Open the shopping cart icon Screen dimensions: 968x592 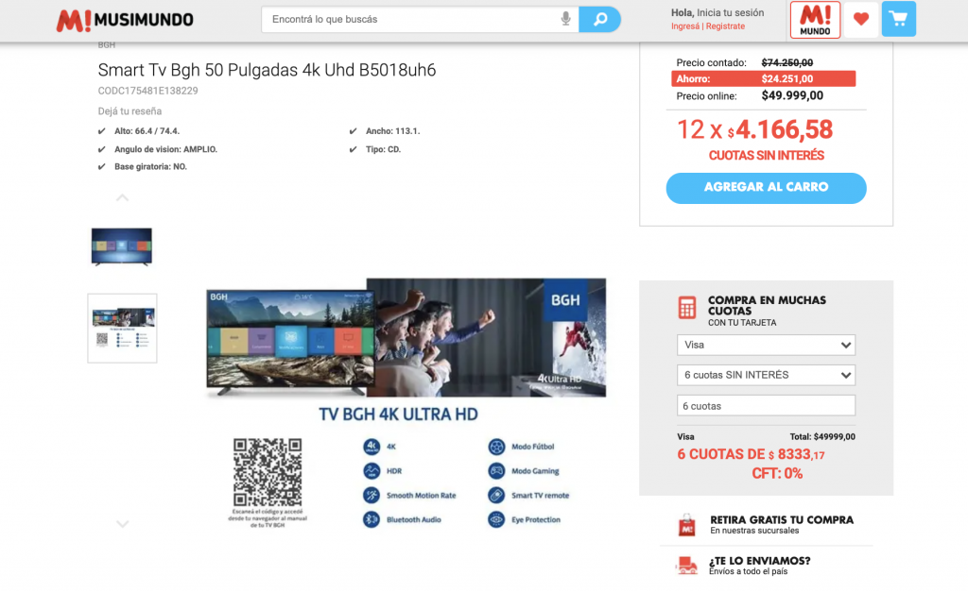click(898, 20)
